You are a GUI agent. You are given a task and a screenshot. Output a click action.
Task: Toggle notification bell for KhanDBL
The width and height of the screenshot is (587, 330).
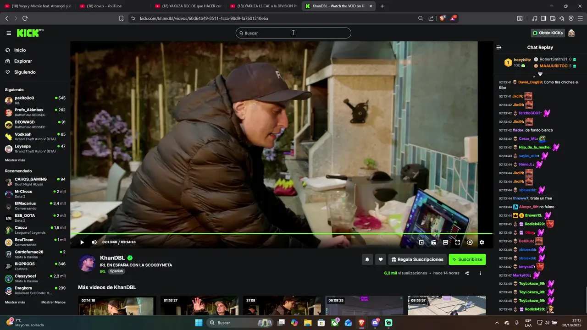point(367,259)
